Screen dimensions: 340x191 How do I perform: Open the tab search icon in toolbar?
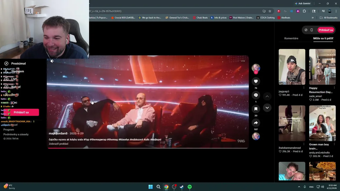pos(314,11)
